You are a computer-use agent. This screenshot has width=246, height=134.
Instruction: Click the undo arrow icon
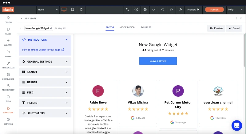coord(163,10)
